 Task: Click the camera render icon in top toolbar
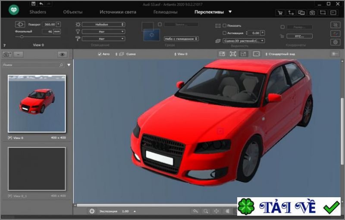(312, 13)
